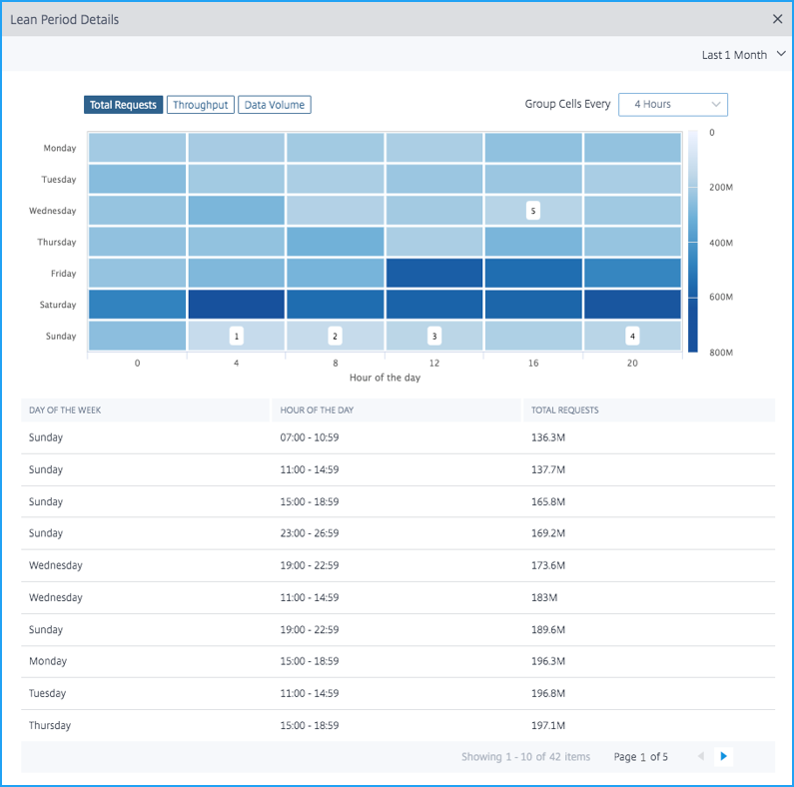Viewport: 794px width, 787px height.
Task: Select the Saturday hour 4 heatmap cell
Action: point(237,305)
